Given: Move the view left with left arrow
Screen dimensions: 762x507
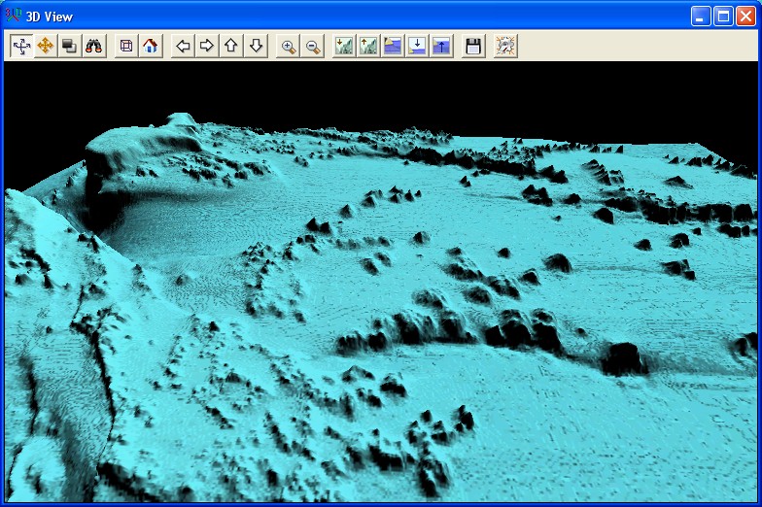Looking at the screenshot, I should point(183,47).
